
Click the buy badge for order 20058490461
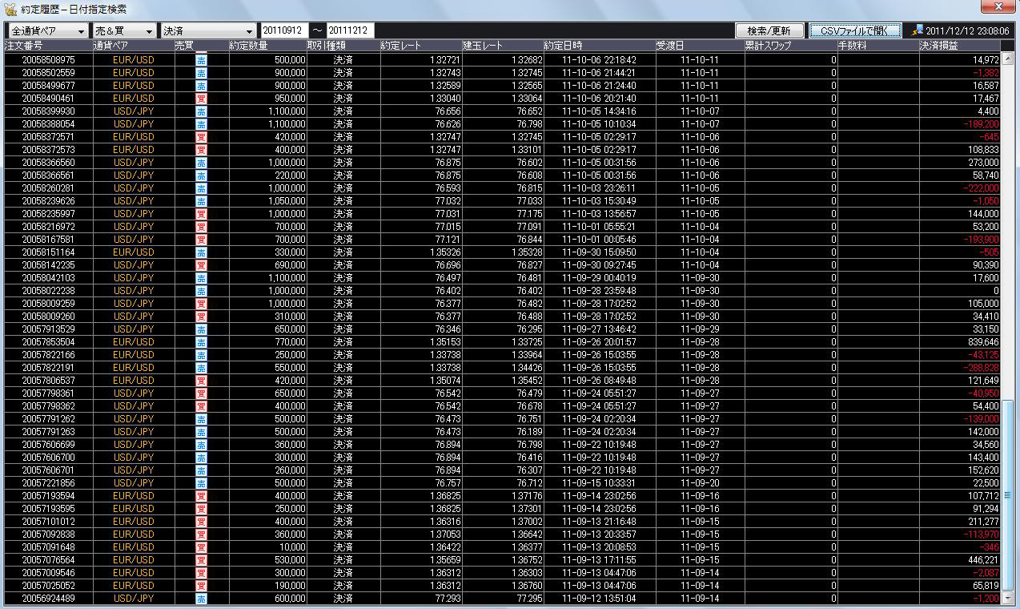coord(201,99)
